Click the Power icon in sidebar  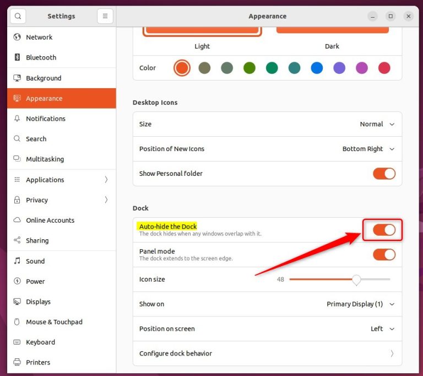click(x=17, y=281)
